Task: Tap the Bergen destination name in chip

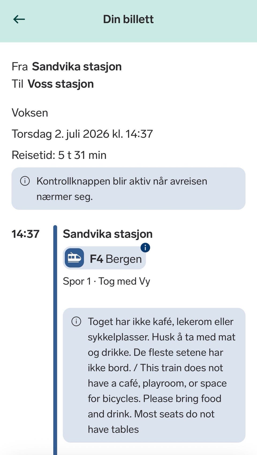Action: (x=124, y=259)
